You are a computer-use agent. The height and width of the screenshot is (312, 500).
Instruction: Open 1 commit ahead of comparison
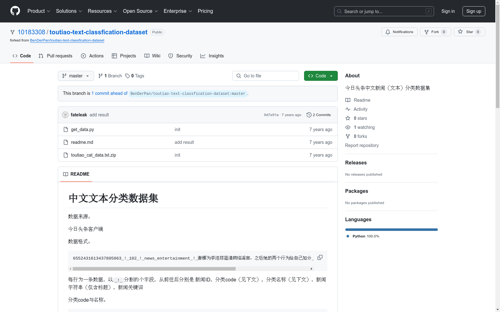[x=109, y=93]
